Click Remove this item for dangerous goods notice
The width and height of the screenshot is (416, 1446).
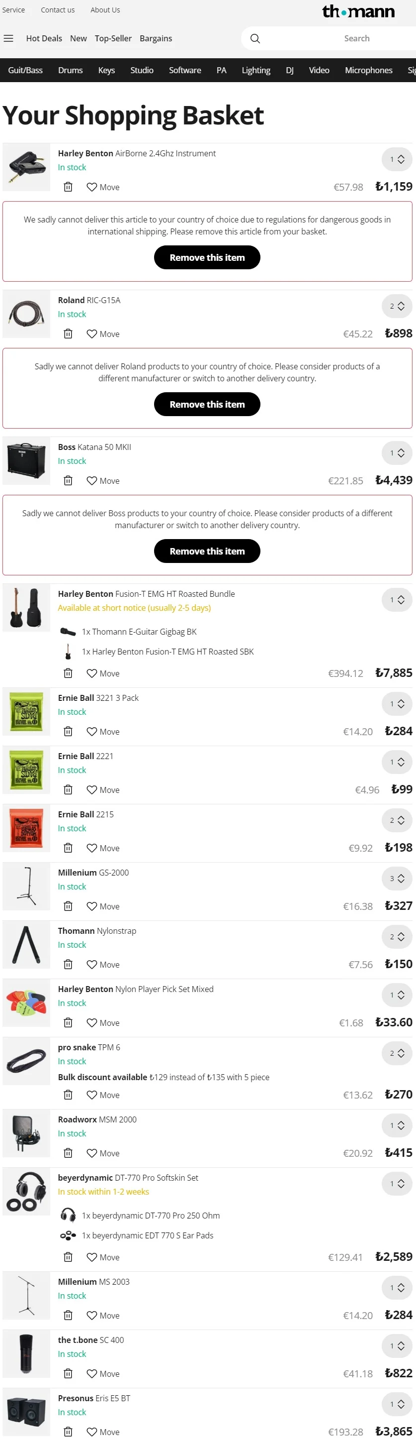click(207, 258)
